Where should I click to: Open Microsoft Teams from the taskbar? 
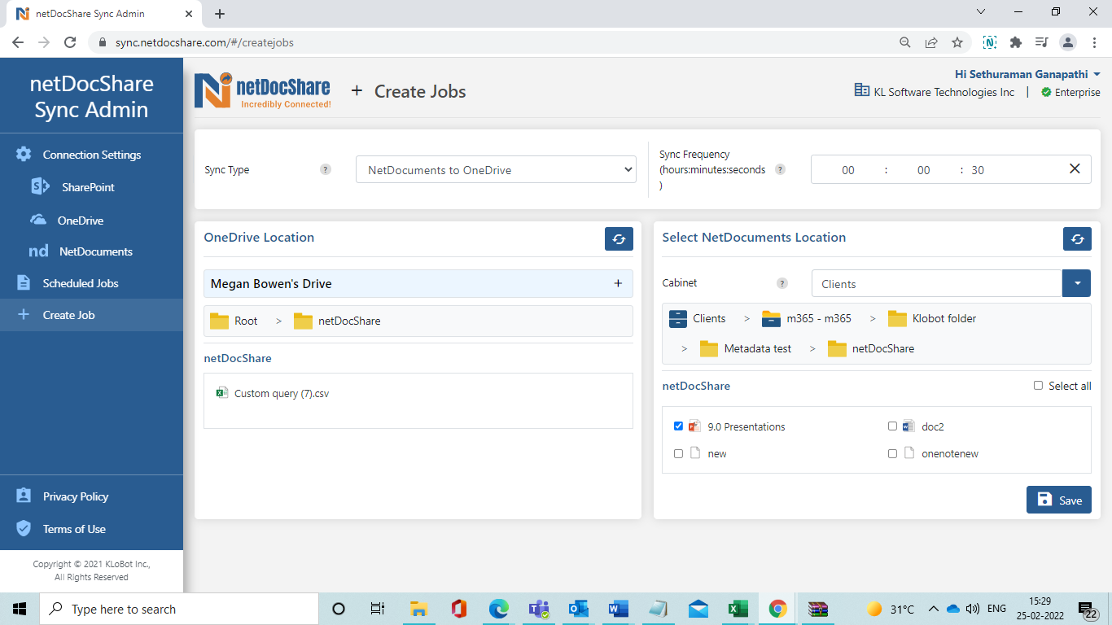pos(538,609)
